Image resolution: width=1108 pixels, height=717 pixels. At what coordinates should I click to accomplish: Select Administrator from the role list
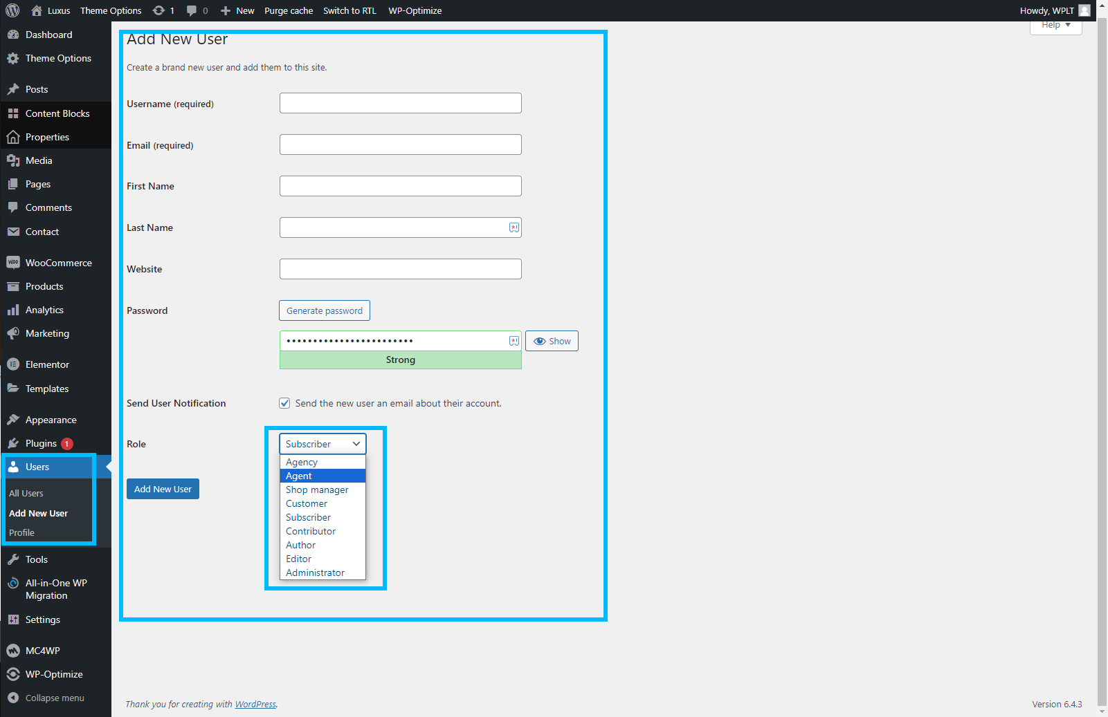coord(315,572)
